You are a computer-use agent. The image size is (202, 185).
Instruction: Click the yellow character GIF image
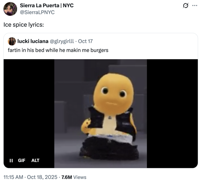coord(101,113)
